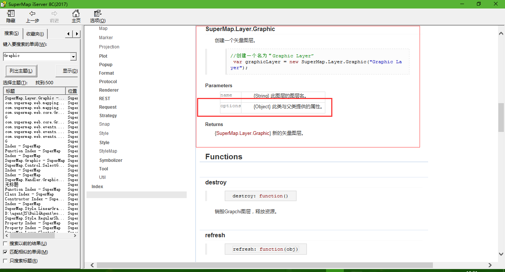The height and width of the screenshot is (272, 505).
Task: Click the 显示(D) button
Action: (67, 71)
